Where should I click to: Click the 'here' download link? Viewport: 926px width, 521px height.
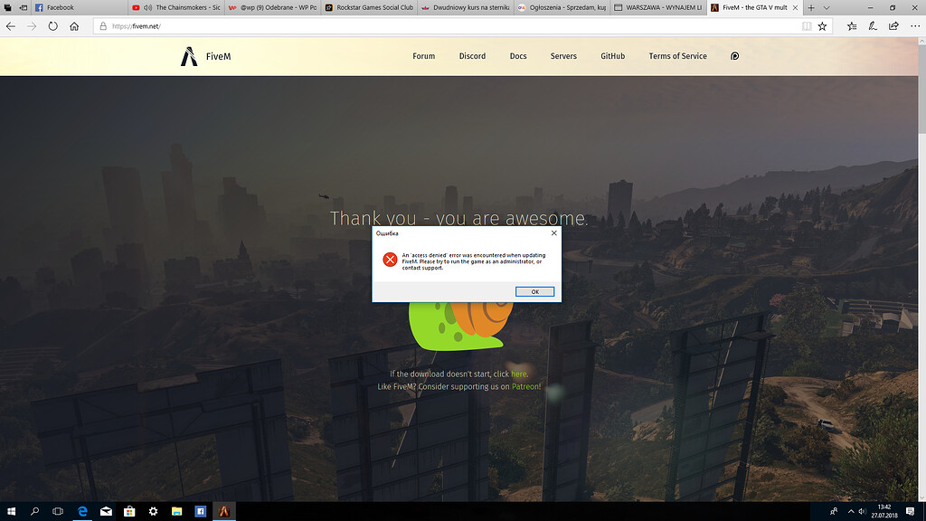pos(518,374)
